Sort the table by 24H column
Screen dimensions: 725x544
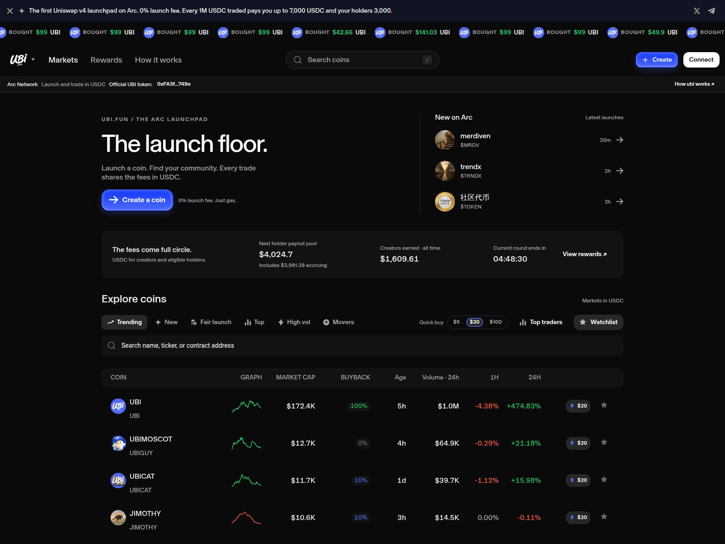click(535, 378)
